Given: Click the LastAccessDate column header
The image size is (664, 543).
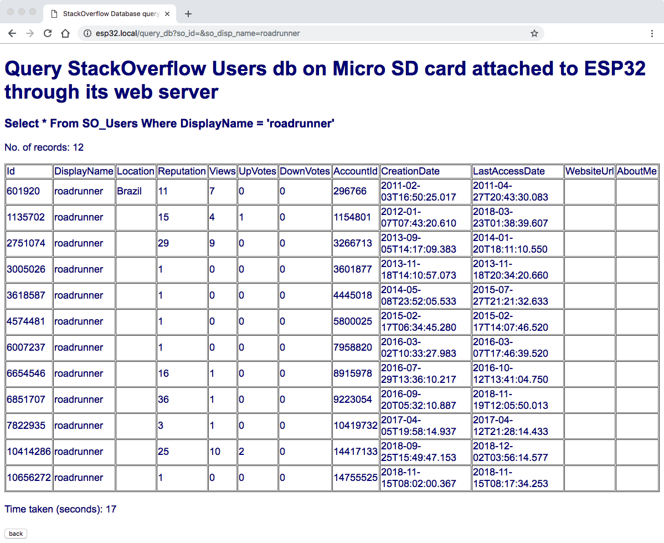Looking at the screenshot, I should (508, 171).
